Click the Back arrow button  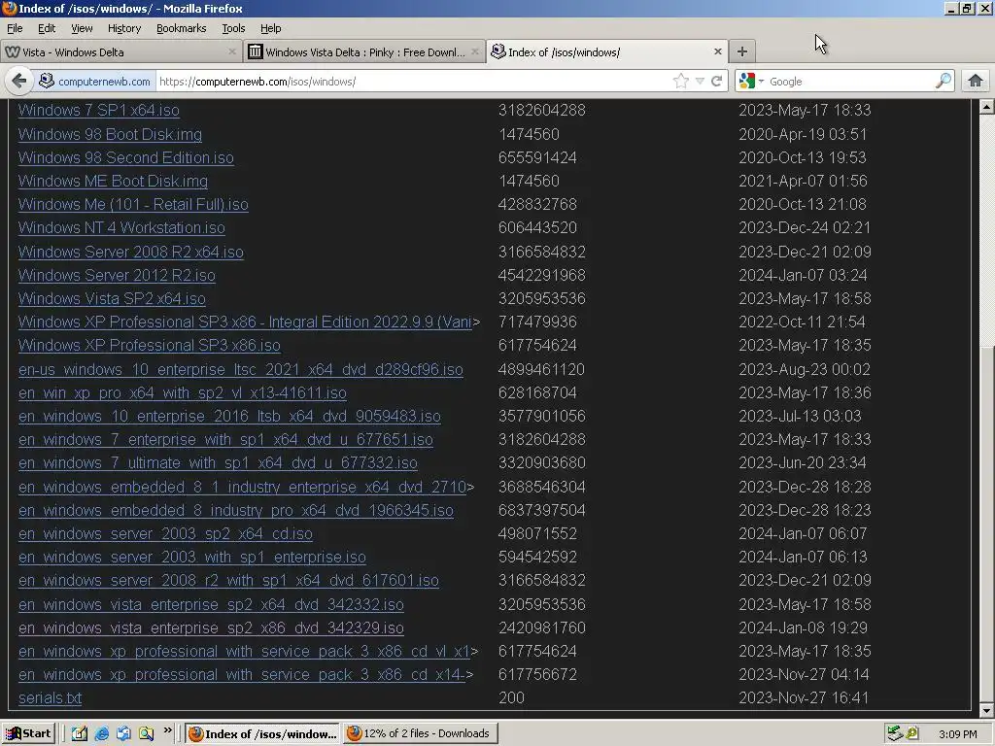19,82
